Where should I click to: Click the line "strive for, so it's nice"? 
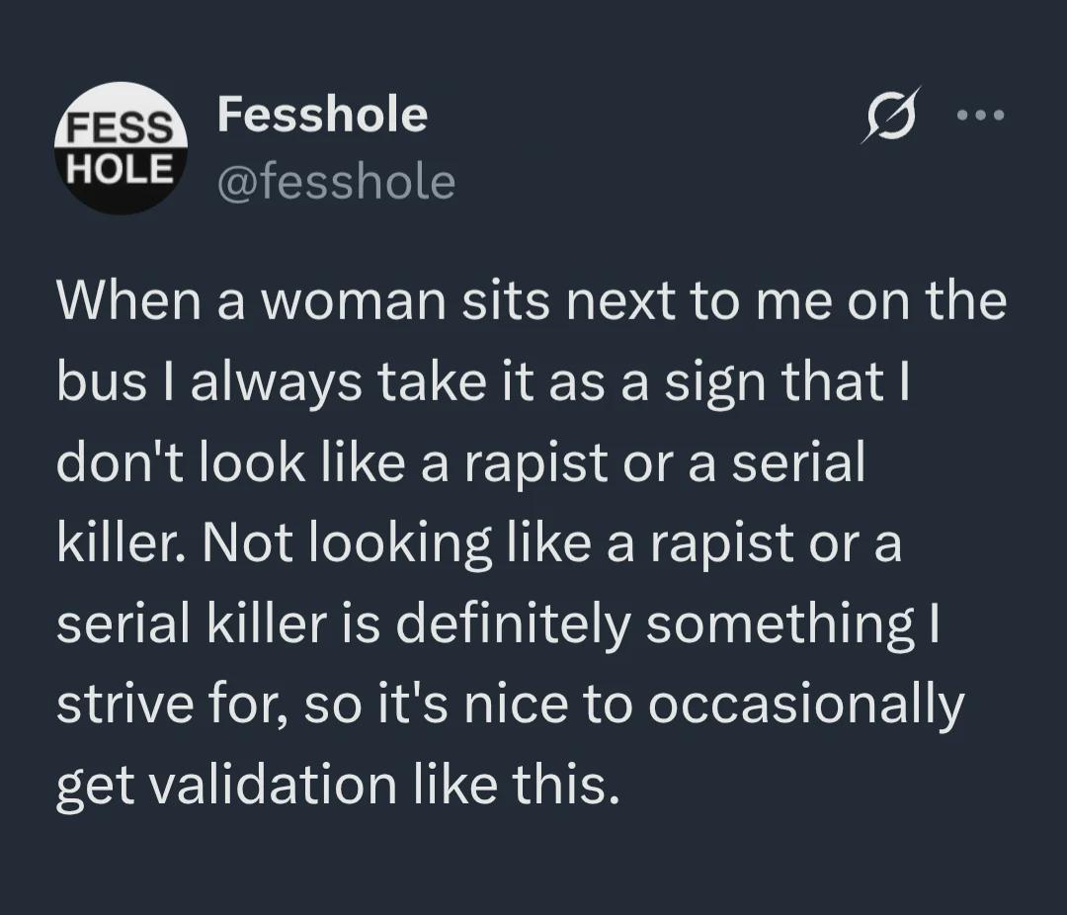[511, 706]
